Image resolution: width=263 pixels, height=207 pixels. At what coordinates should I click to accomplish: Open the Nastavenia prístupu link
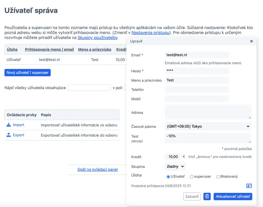click(150, 33)
